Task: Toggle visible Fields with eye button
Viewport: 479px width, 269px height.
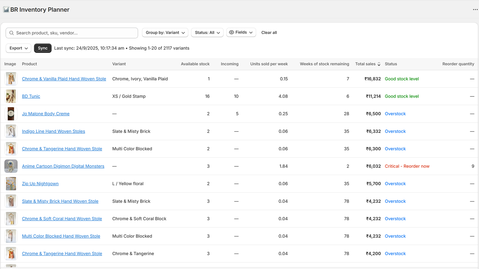Action: [241, 32]
